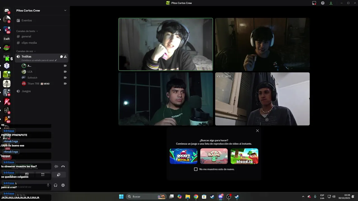Open chat for Trolitas voice channel
The width and height of the screenshot is (358, 201).
(x=62, y=57)
